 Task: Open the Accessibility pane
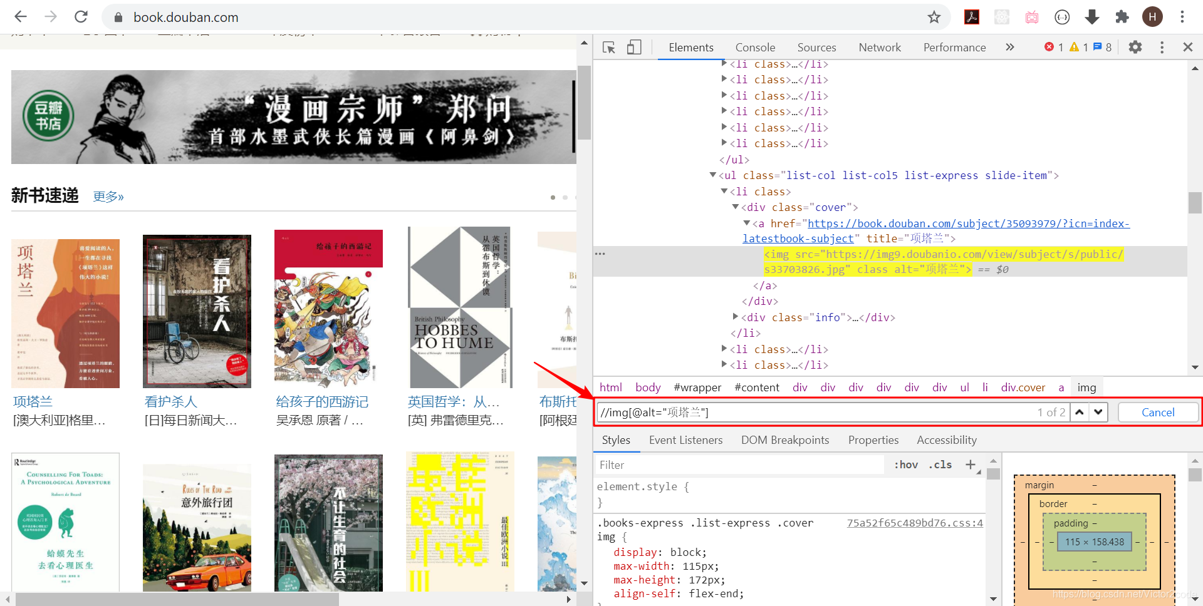click(947, 440)
